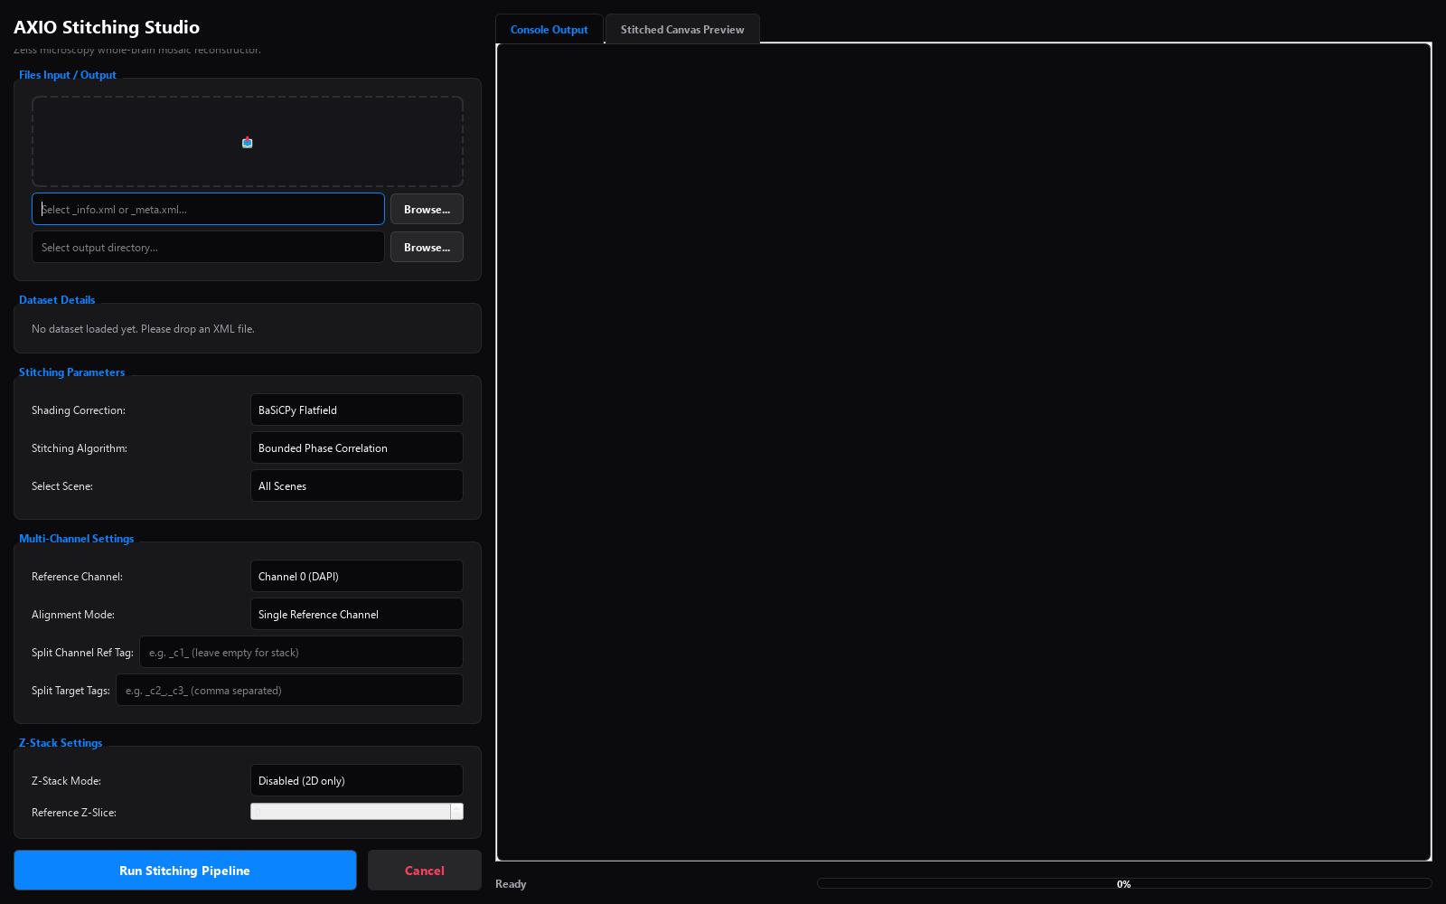Click the Split Channel Ref Tag field
1446x904 pixels.
tap(301, 652)
